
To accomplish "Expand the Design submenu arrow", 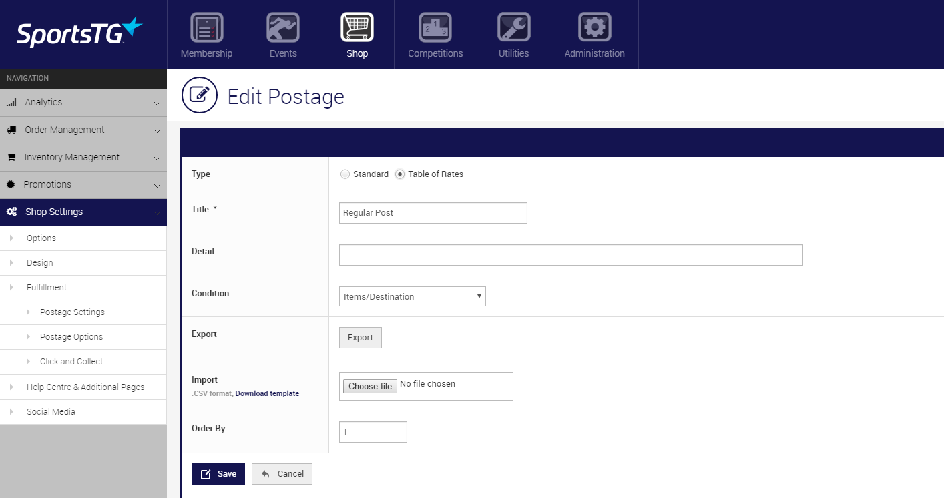I will coord(11,263).
